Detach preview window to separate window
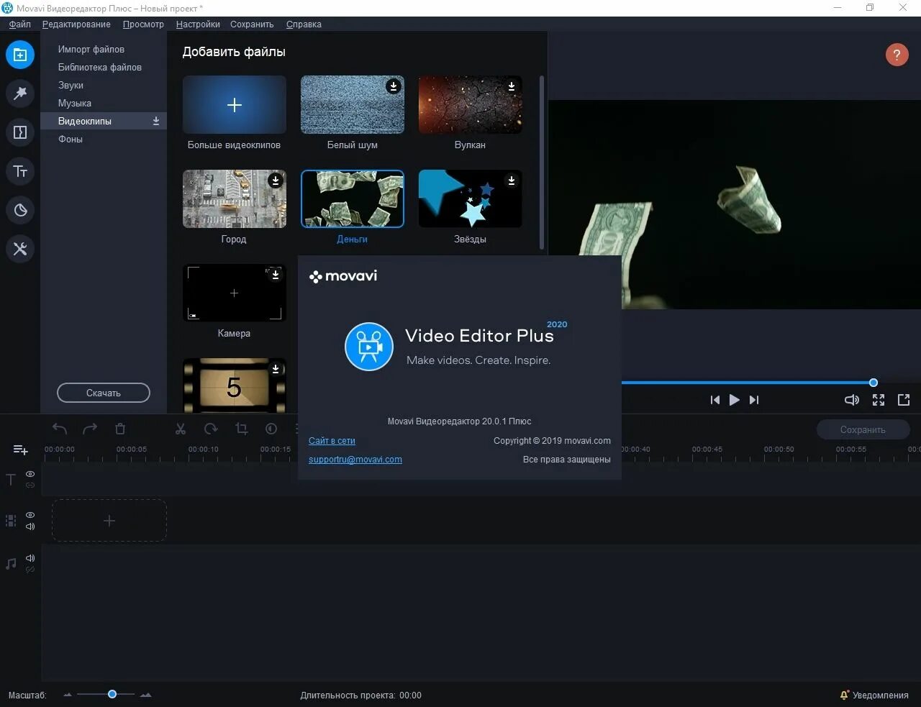The width and height of the screenshot is (921, 707). pyautogui.click(x=904, y=400)
